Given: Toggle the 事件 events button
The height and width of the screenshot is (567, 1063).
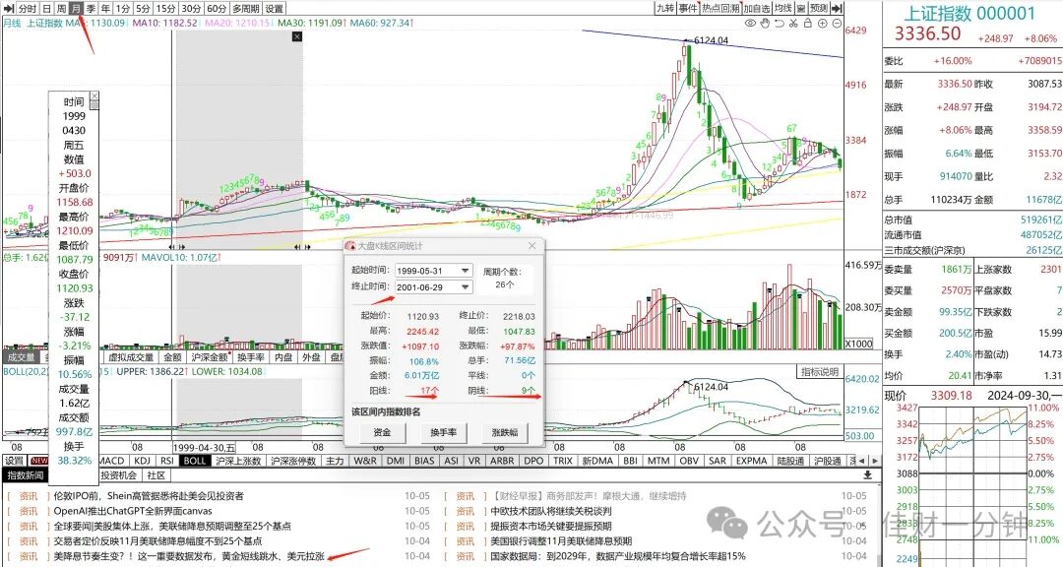Looking at the screenshot, I should click(688, 8).
